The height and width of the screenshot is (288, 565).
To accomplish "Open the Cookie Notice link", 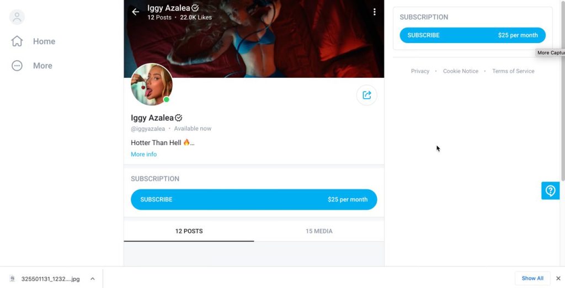I will (x=460, y=71).
